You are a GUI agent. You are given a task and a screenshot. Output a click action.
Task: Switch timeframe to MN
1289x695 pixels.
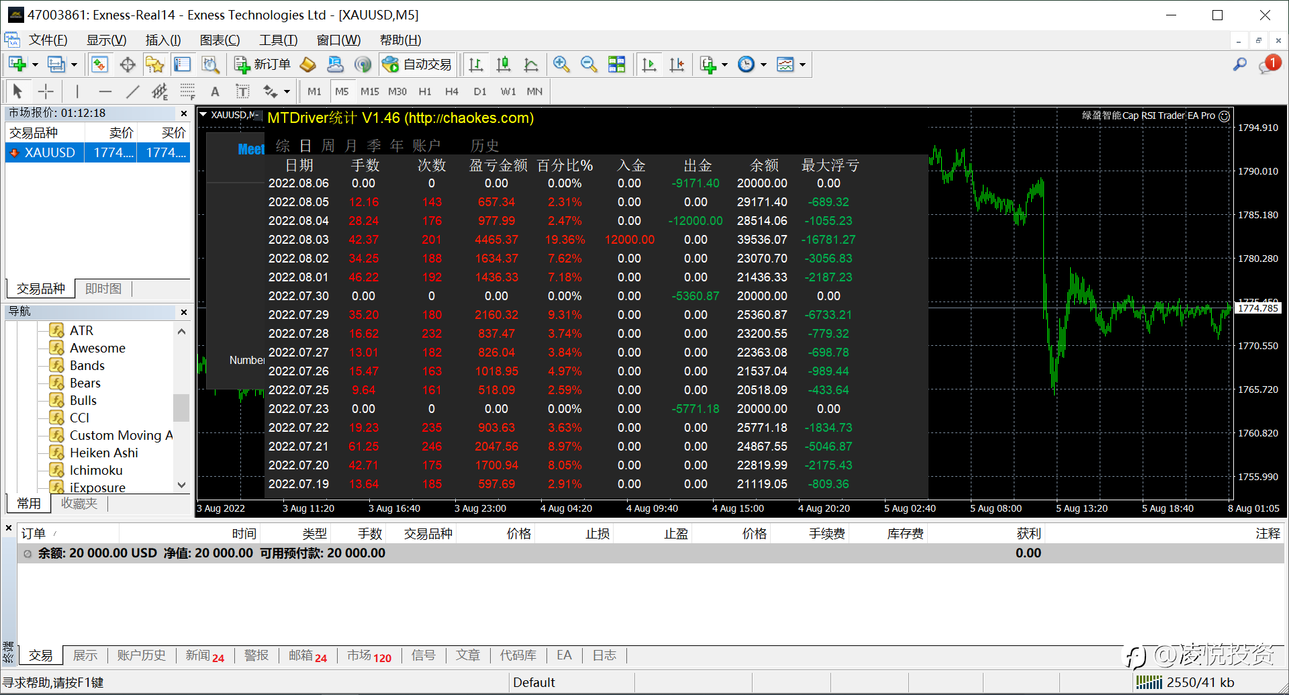click(x=534, y=91)
